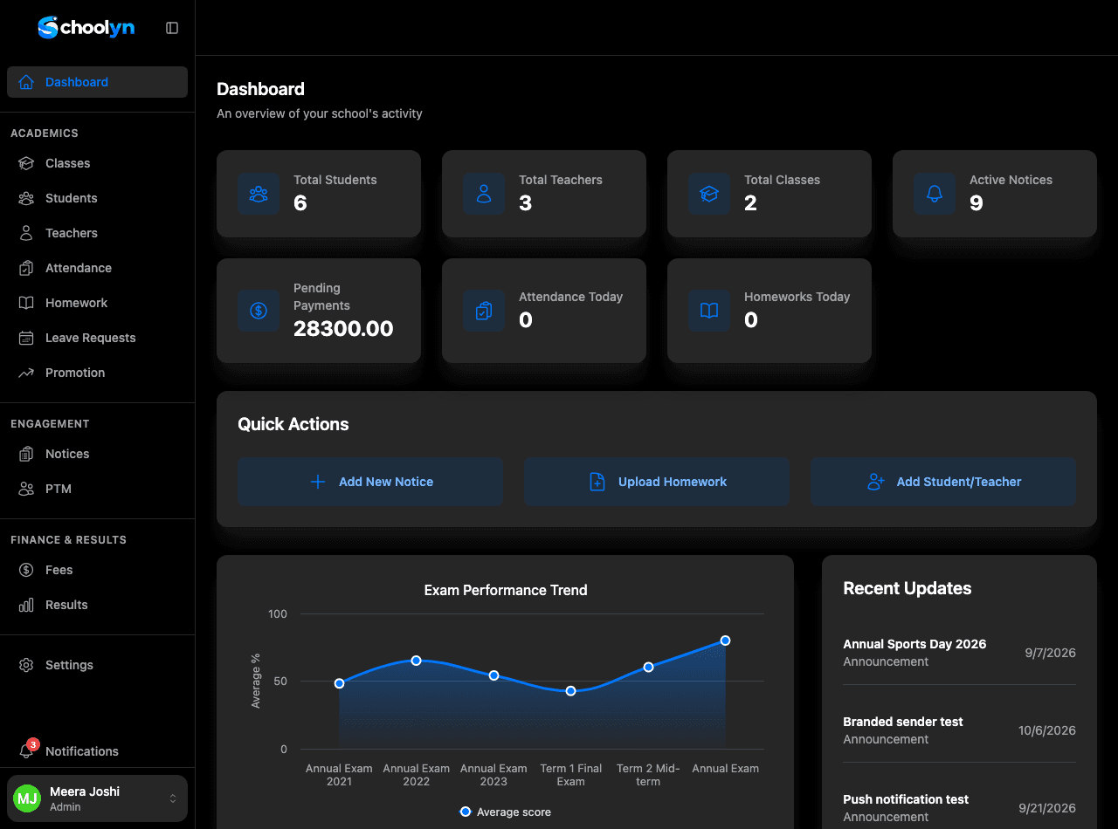Screen dimensions: 1118x829
Task: Select PTM in the sidebar
Action: point(97,489)
